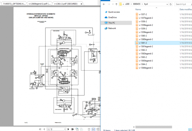Viewport: 192px width, 131px height.
Task: Jump to last page of PDF
Action: coord(73,129)
